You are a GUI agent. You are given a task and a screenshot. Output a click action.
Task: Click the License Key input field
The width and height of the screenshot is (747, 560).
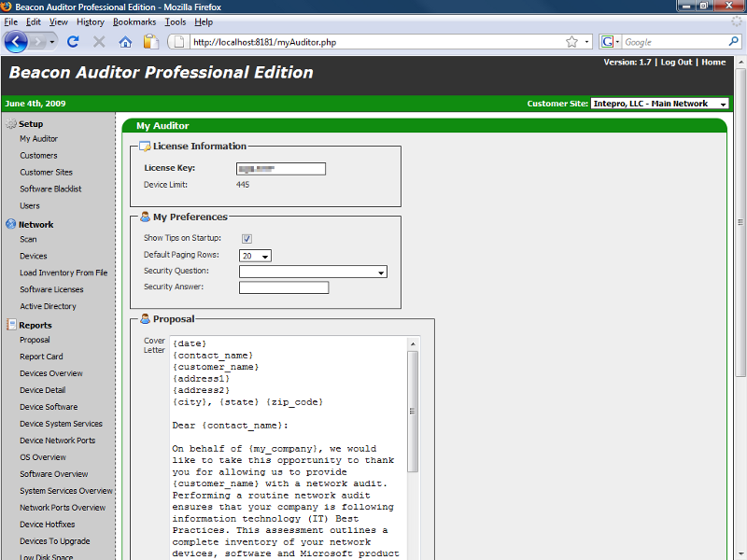click(281, 169)
